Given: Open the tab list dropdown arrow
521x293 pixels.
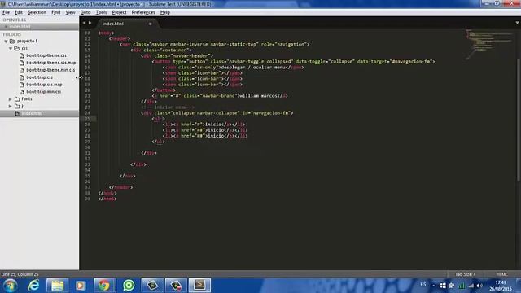Looking at the screenshot, I should pyautogui.click(x=517, y=23).
